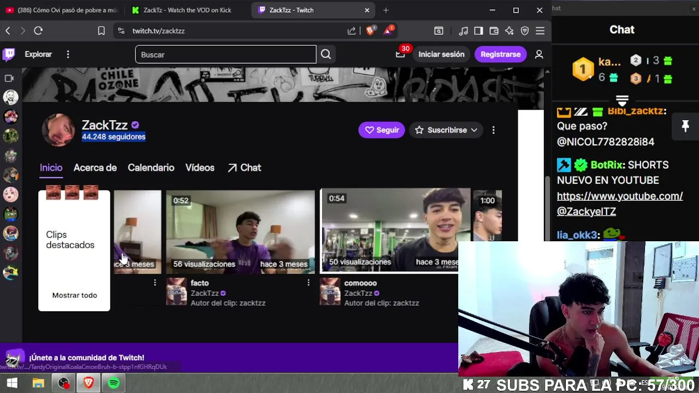This screenshot has height=393, width=699.
Task: Open the Brave Shields lion icon
Action: click(370, 31)
